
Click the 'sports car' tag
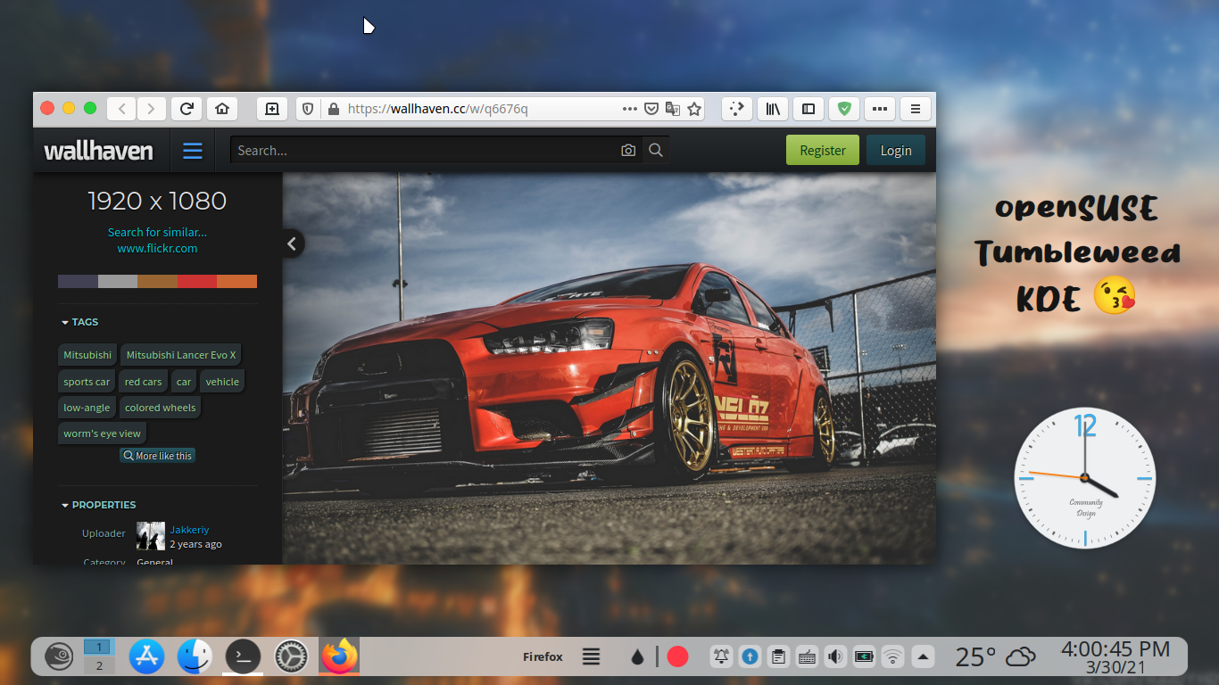(x=87, y=382)
